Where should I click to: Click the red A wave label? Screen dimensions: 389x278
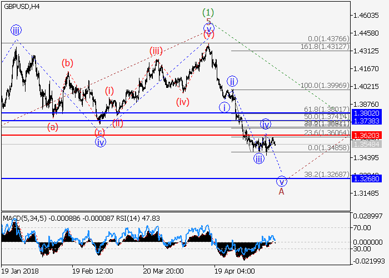pyautogui.click(x=281, y=191)
